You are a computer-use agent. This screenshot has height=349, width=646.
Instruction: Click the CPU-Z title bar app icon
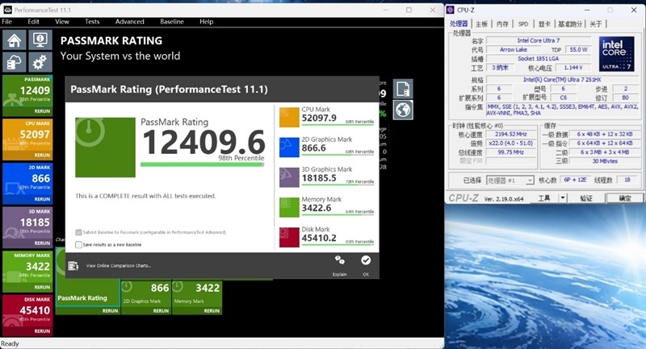[451, 10]
